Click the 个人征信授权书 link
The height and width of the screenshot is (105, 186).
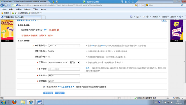pyautogui.click(x=66, y=87)
